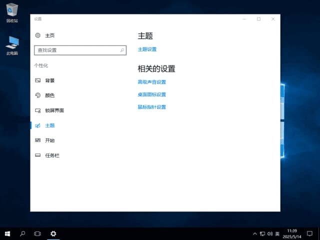The width and height of the screenshot is (320, 240).
Task: Click the volume speaker tray icon
Action: pos(270,233)
